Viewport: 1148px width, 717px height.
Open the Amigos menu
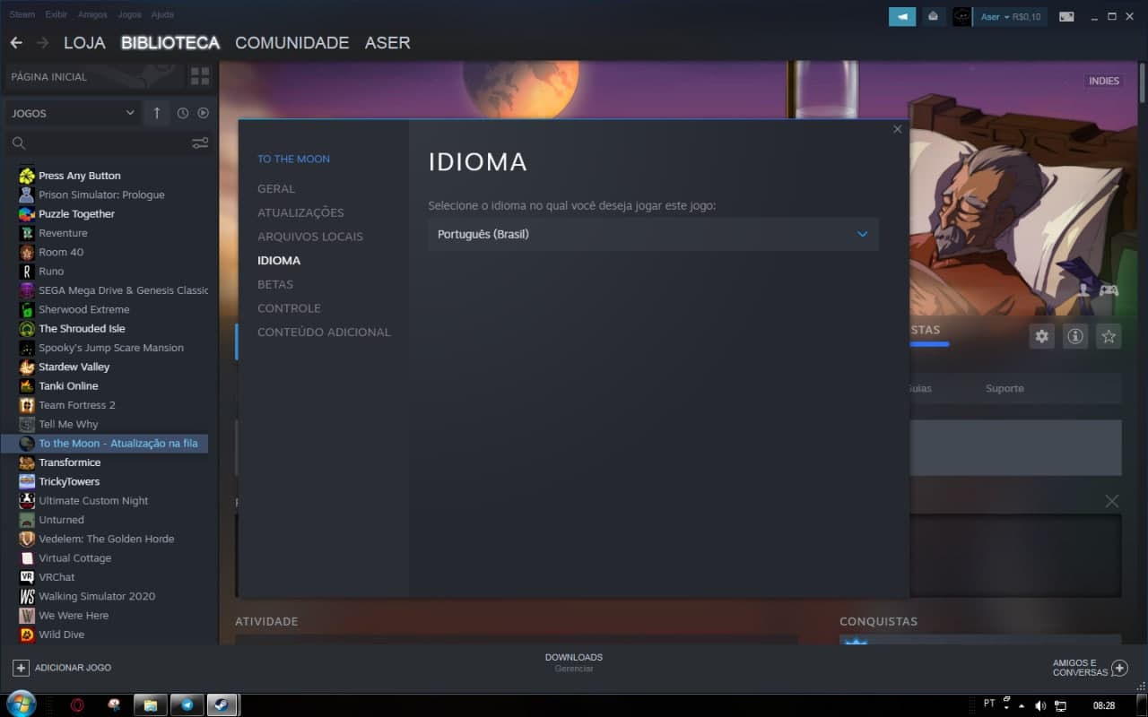tap(92, 14)
